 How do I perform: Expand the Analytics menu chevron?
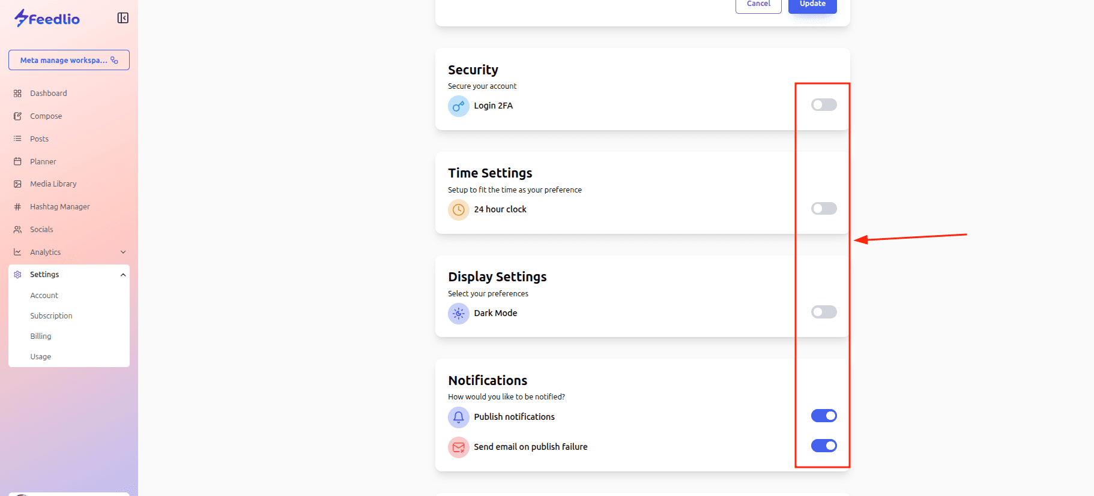pyautogui.click(x=123, y=252)
